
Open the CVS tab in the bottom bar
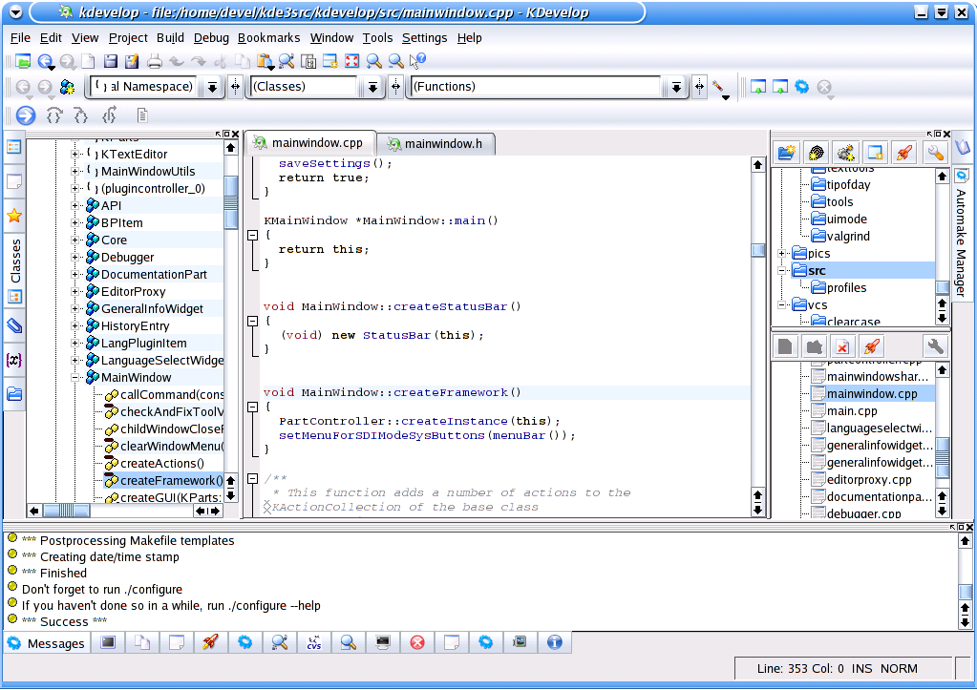tap(314, 643)
